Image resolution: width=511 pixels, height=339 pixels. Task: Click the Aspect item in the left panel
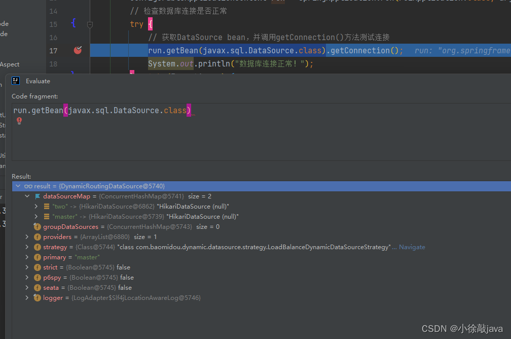[10, 64]
